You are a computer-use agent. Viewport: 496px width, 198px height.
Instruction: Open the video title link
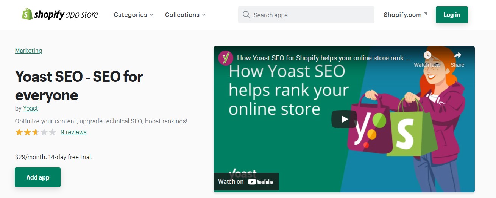point(324,58)
